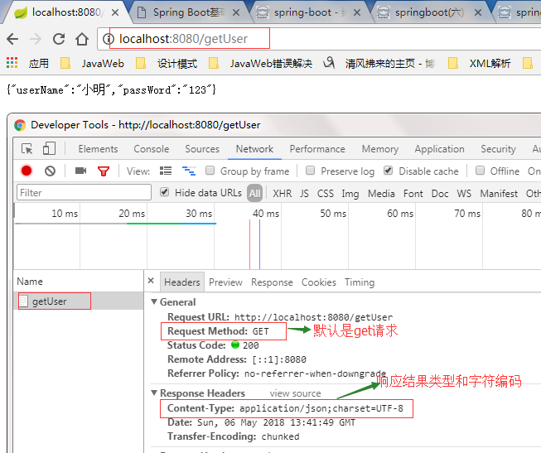Open the JavaWeb bookmark folder
The height and width of the screenshot is (453, 541).
point(92,64)
